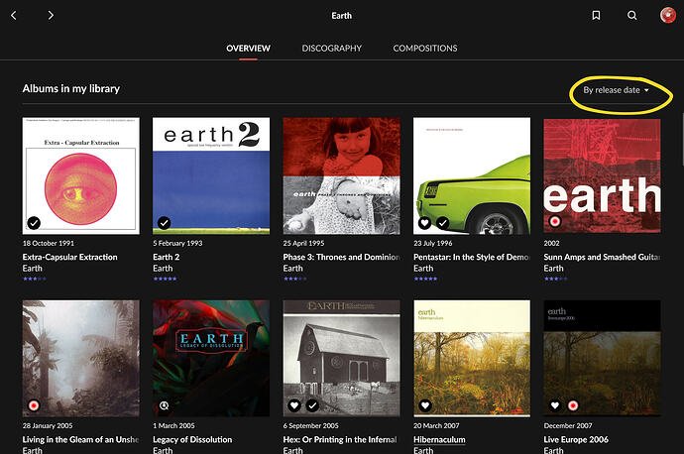The height and width of the screenshot is (454, 684).
Task: Click checkmark badge on Extra-Capsular Extraction cover
Action: (x=34, y=223)
